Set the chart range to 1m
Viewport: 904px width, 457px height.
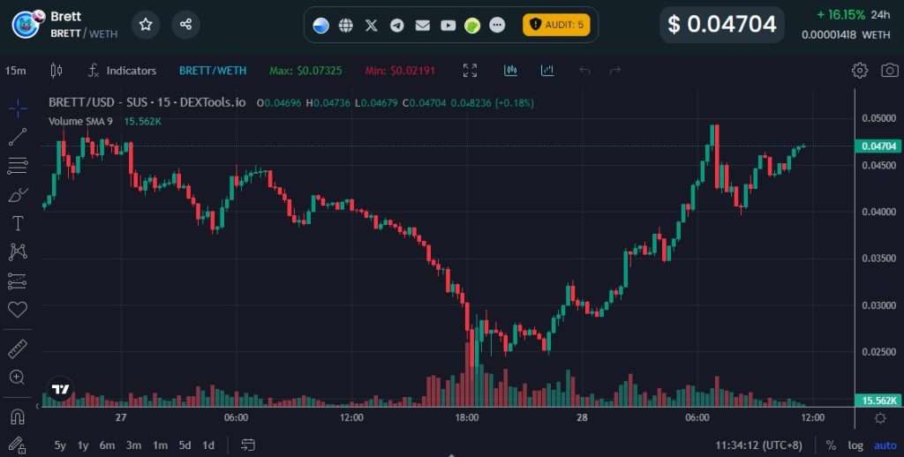[x=160, y=445]
